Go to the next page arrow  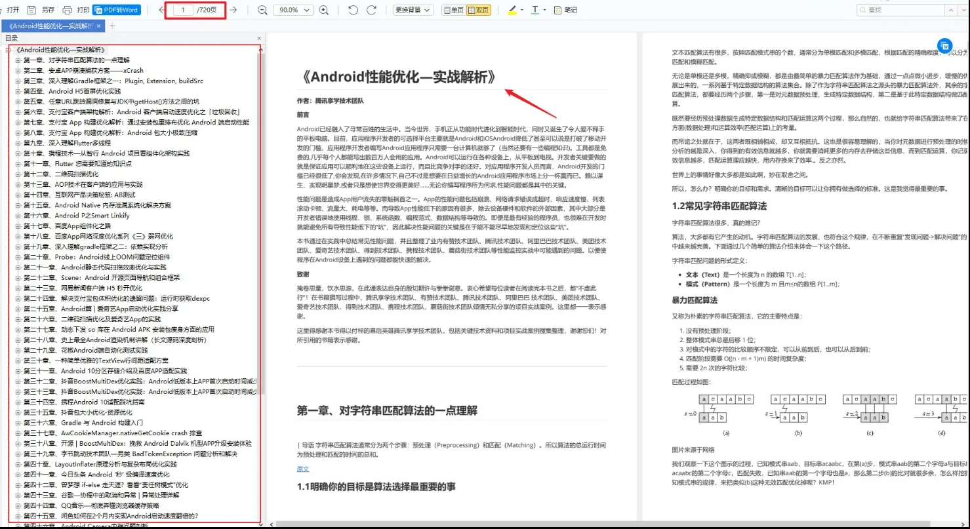coord(233,10)
